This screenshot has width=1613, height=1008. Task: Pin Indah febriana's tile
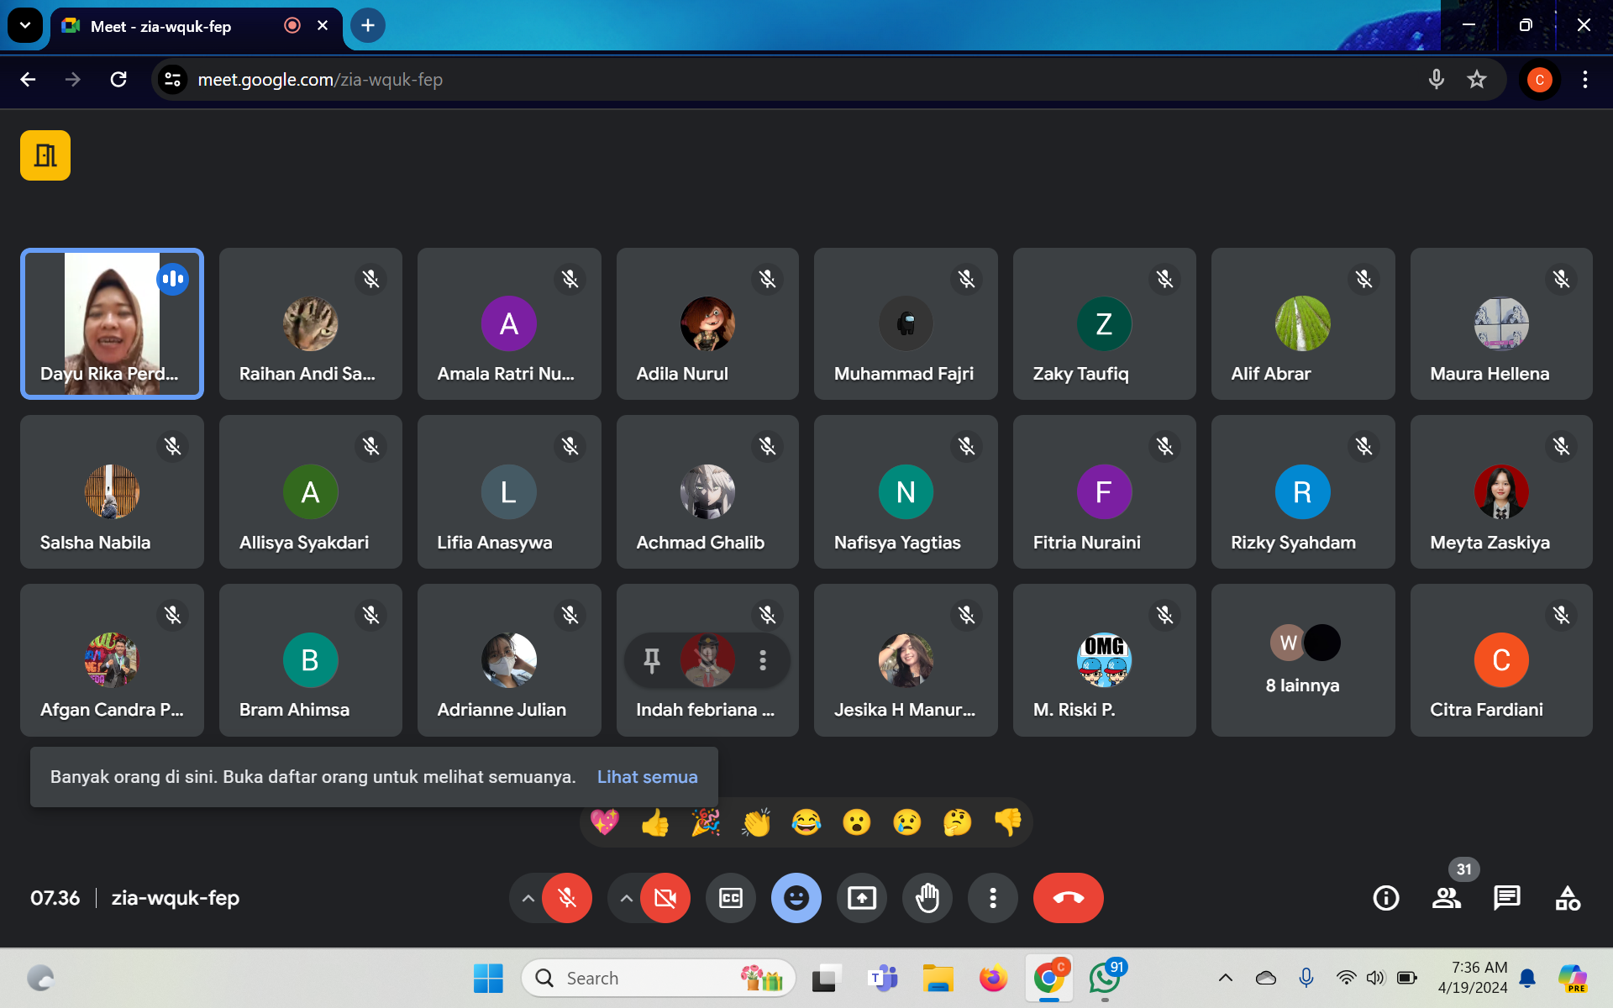coord(652,660)
